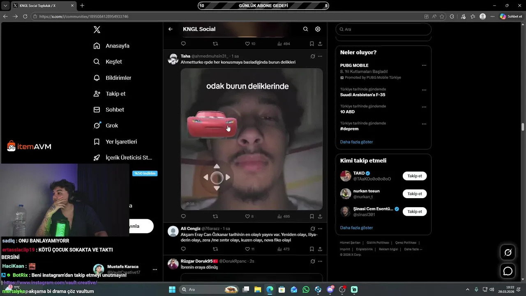Play the burun delikleri video
Image resolution: width=526 pixels, height=296 pixels.
[251, 139]
